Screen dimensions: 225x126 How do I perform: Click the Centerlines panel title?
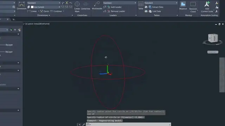click(x=82, y=15)
